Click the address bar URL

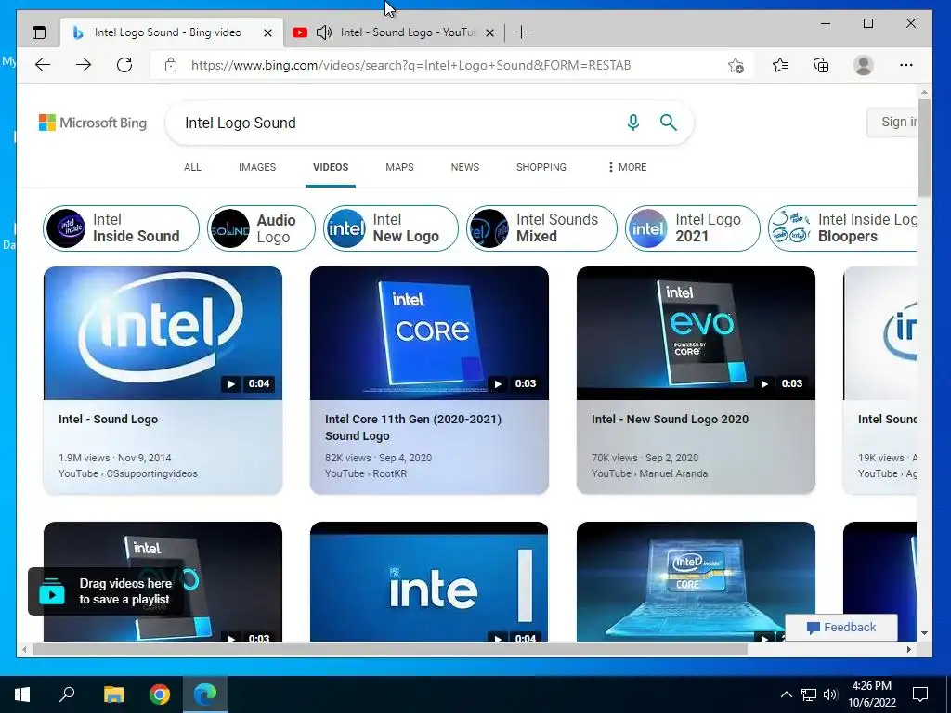click(x=410, y=65)
